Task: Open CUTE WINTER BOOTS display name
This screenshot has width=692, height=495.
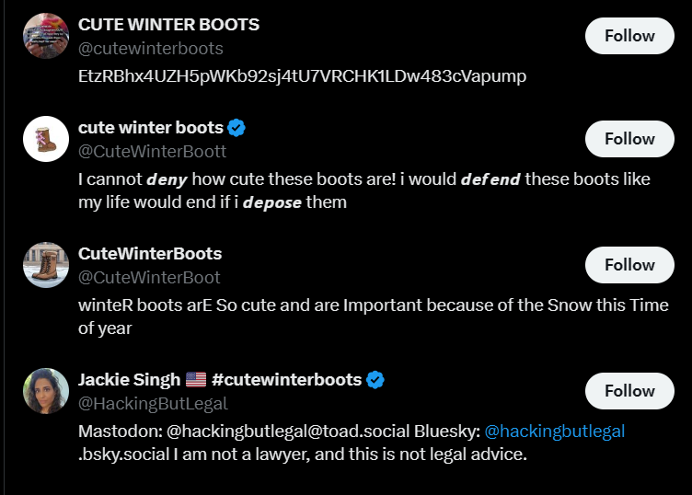Action: [169, 25]
